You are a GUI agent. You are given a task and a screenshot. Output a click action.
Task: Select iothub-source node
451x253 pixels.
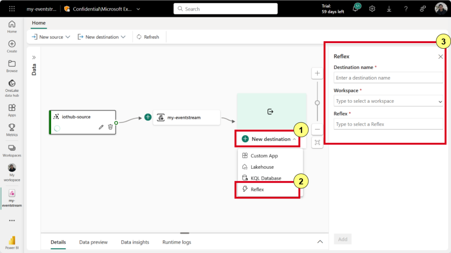[x=82, y=122]
